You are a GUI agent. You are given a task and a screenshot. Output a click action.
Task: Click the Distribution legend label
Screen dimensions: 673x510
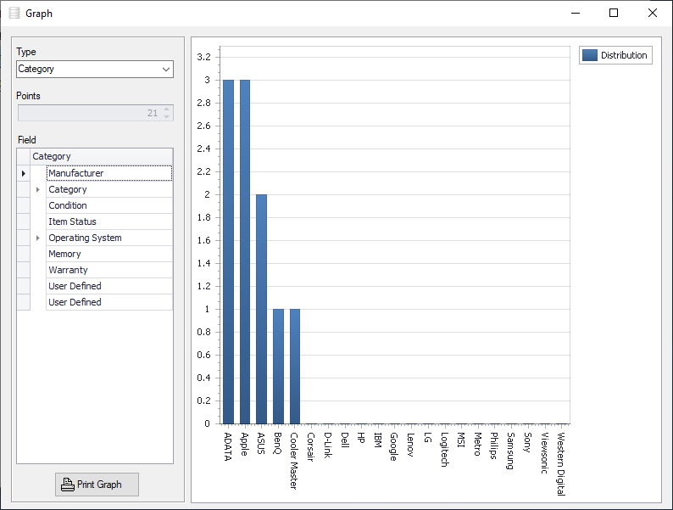(624, 55)
